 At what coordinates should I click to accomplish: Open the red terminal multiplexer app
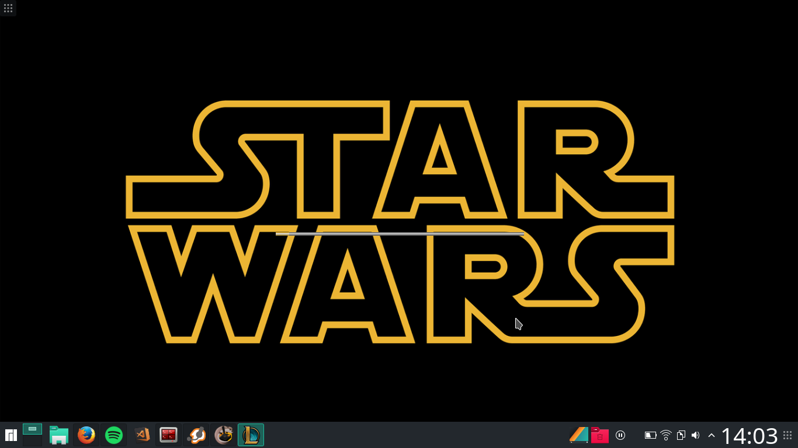169,435
